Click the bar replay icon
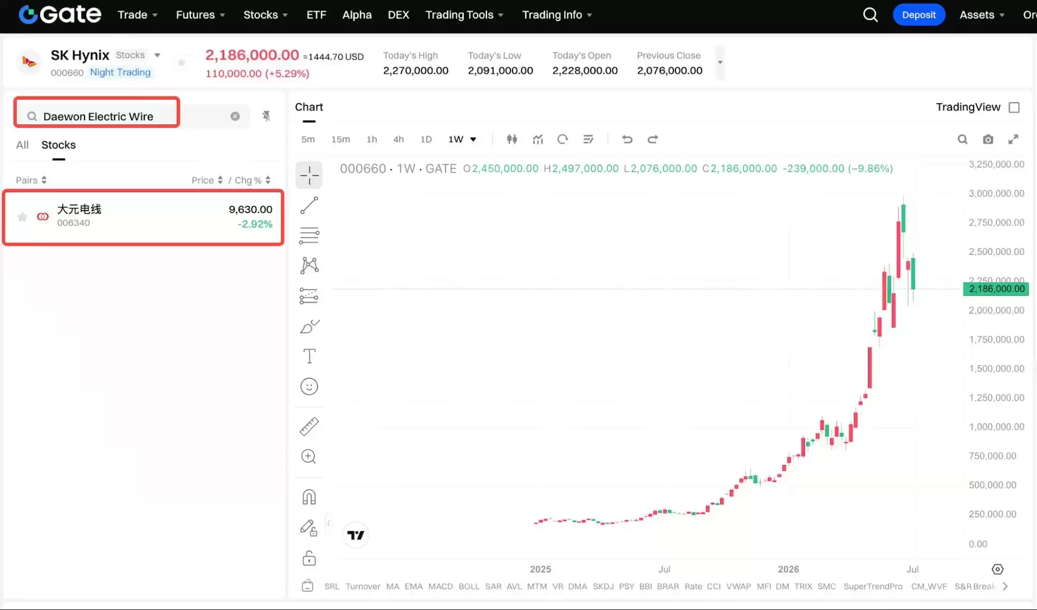Image resolution: width=1037 pixels, height=610 pixels. [x=563, y=139]
